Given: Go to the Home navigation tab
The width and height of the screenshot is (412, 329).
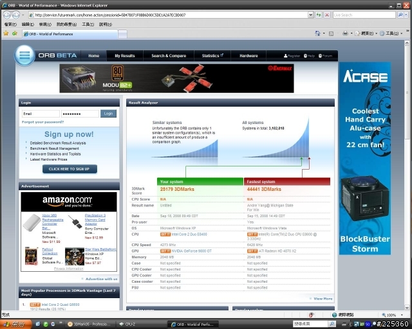Looking at the screenshot, I should tap(93, 56).
